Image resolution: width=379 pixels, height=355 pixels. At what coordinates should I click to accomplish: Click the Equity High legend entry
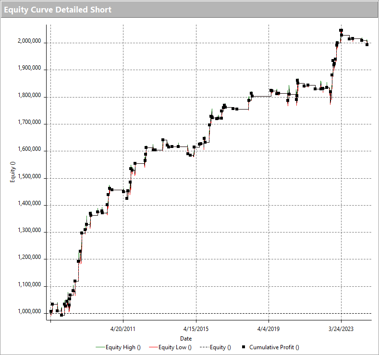118,347
